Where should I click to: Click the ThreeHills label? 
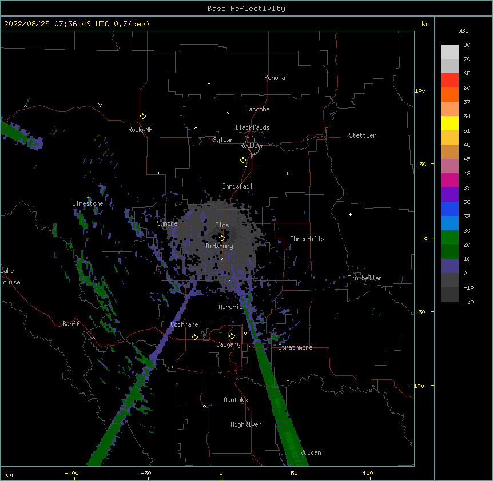click(x=307, y=239)
